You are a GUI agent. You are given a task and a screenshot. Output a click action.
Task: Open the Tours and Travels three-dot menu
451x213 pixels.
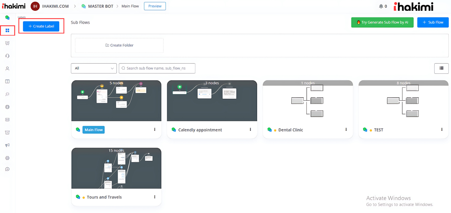point(155,197)
